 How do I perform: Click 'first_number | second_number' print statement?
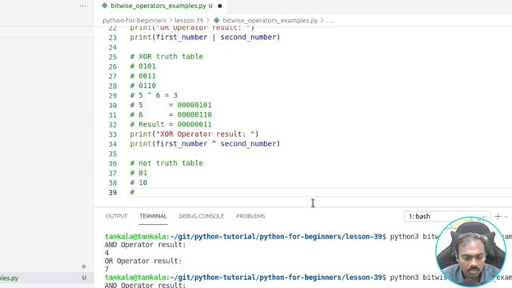[205, 38]
